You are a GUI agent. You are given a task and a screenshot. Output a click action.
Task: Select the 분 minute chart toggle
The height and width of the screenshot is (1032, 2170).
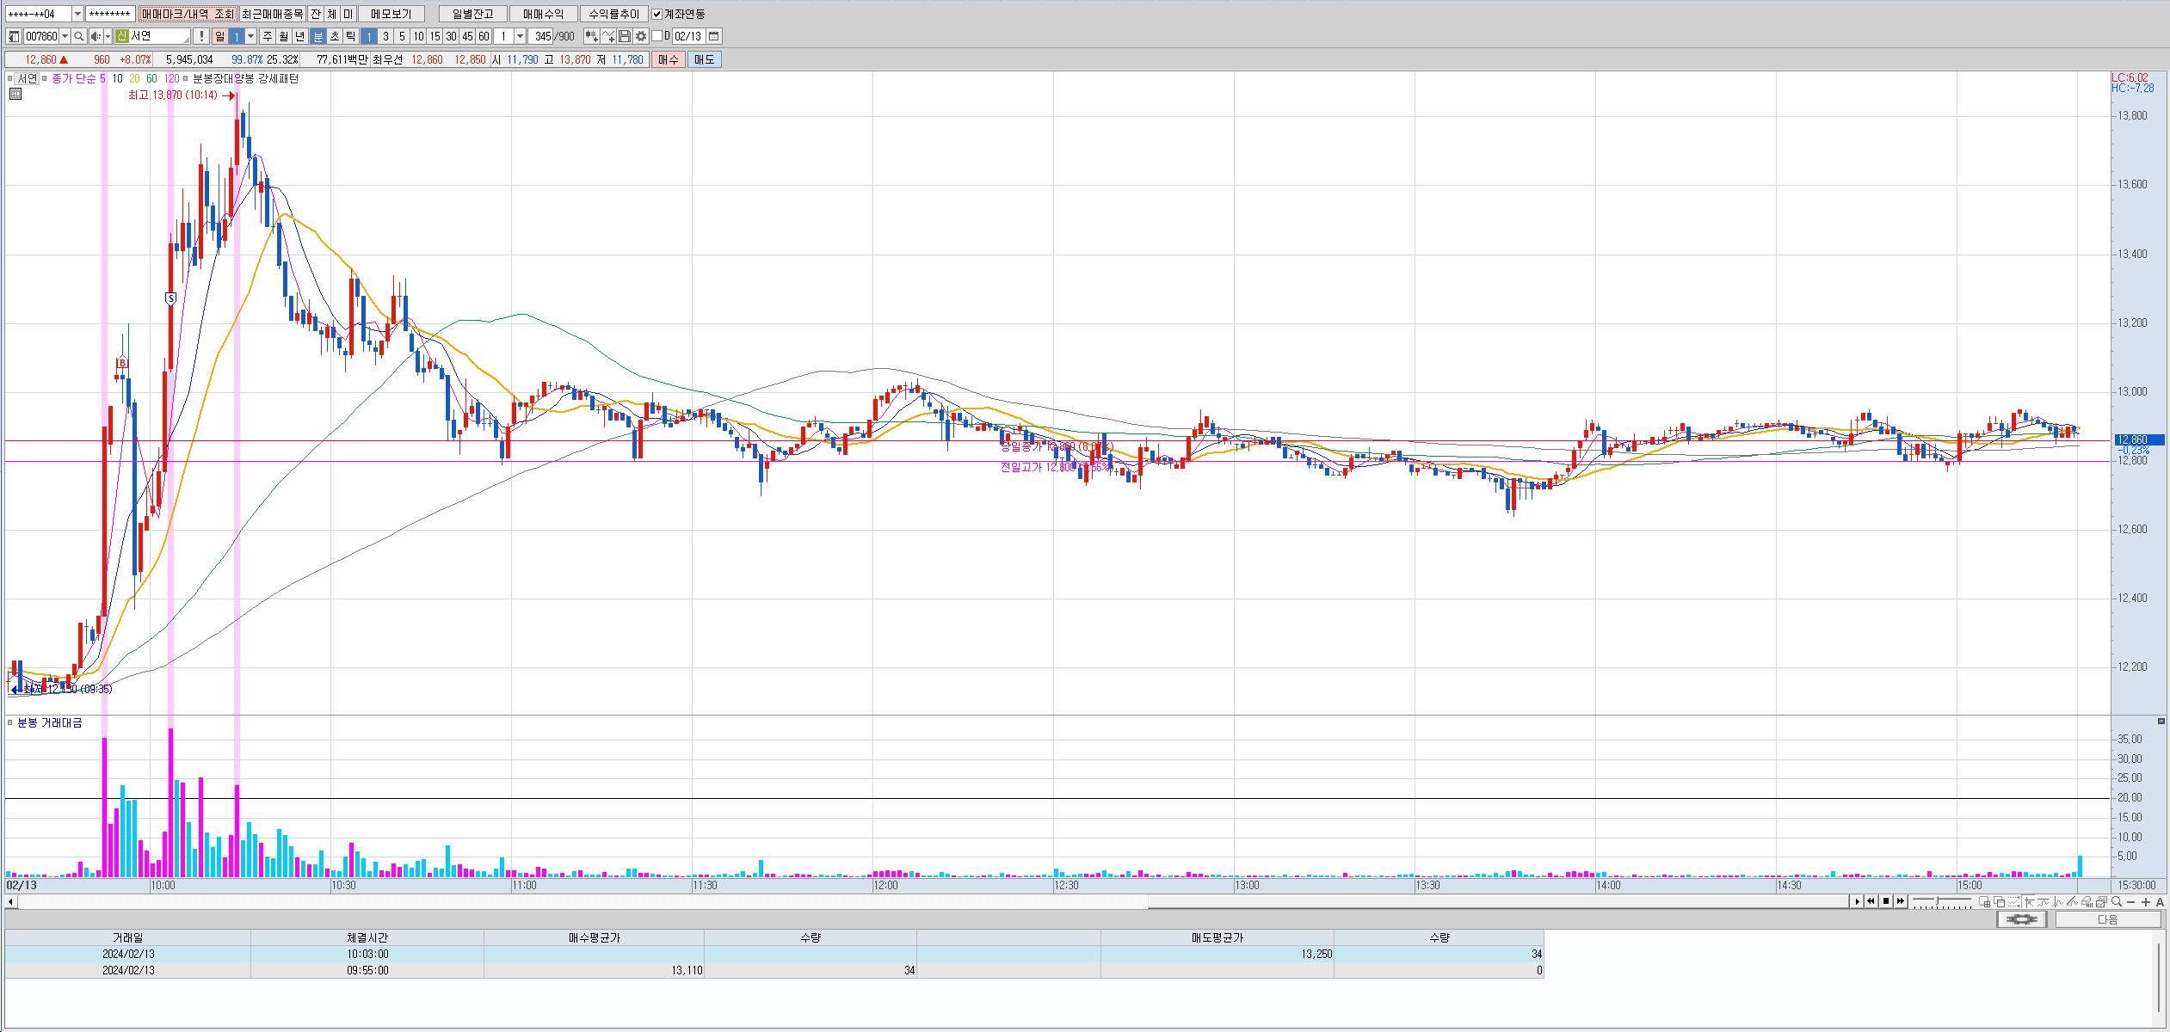click(x=318, y=36)
